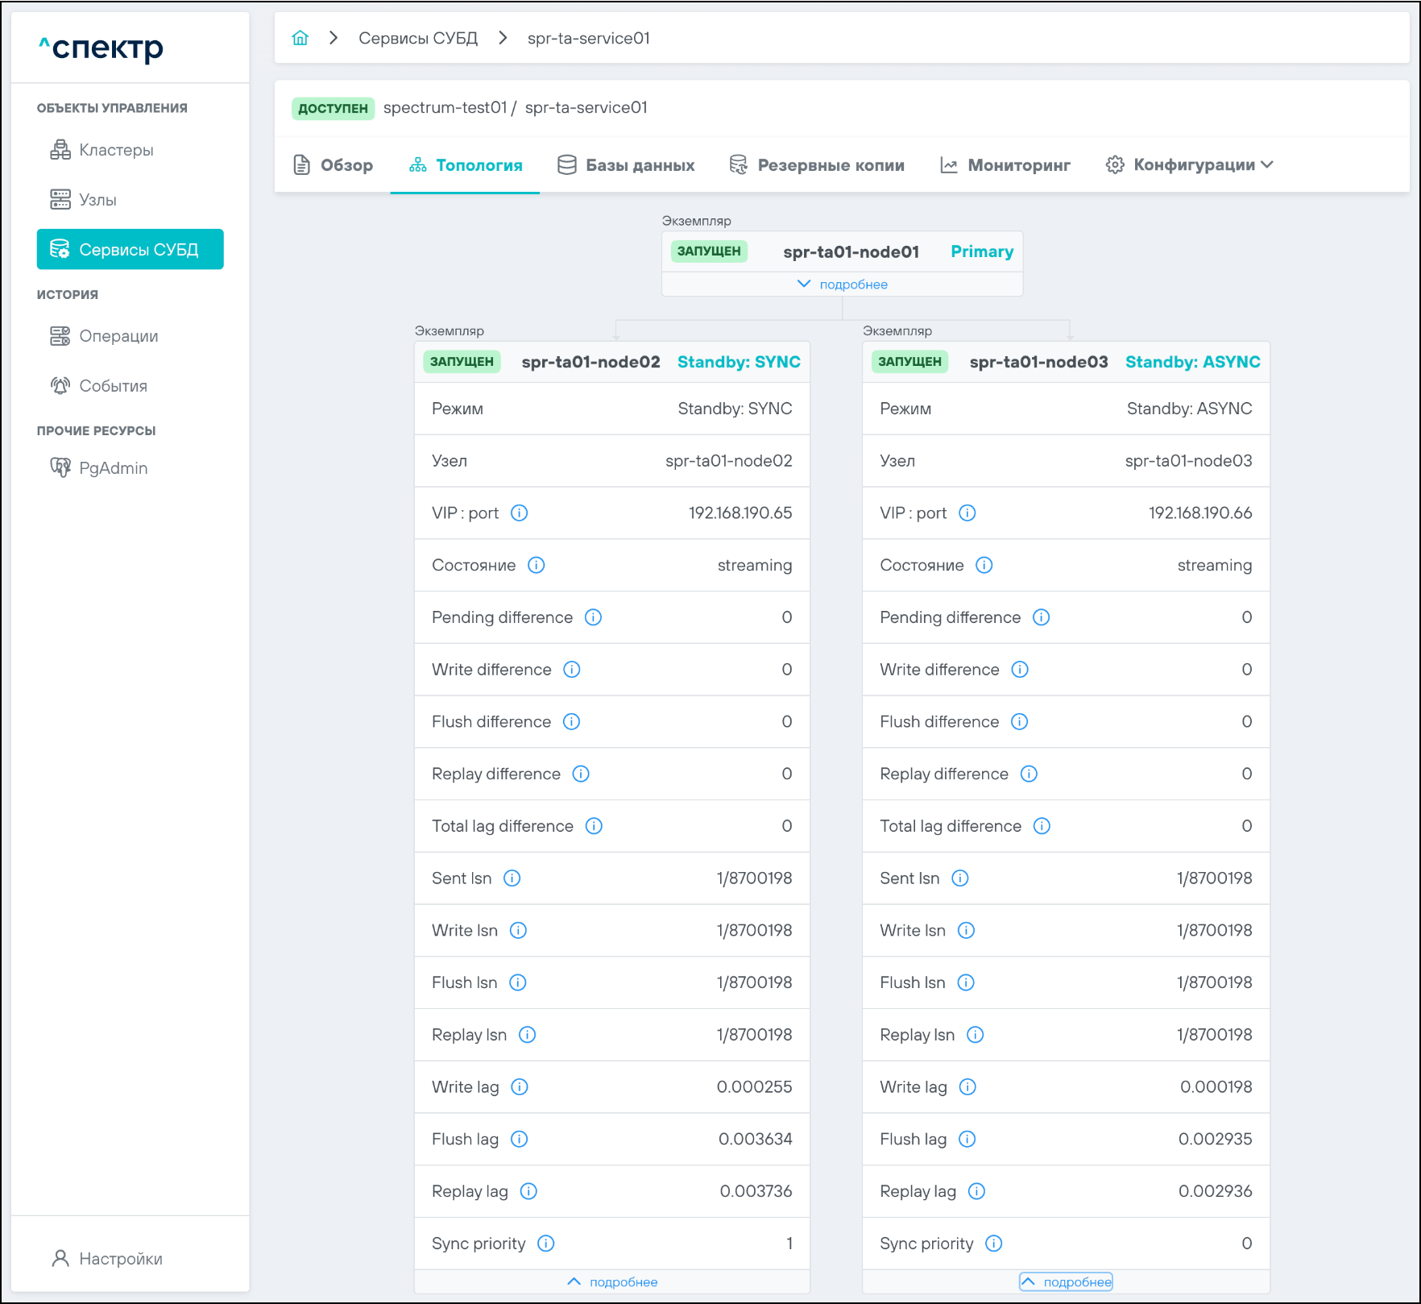Viewport: 1421px width, 1304px height.
Task: Click info icon next to node02 Pending difference
Action: tap(593, 617)
